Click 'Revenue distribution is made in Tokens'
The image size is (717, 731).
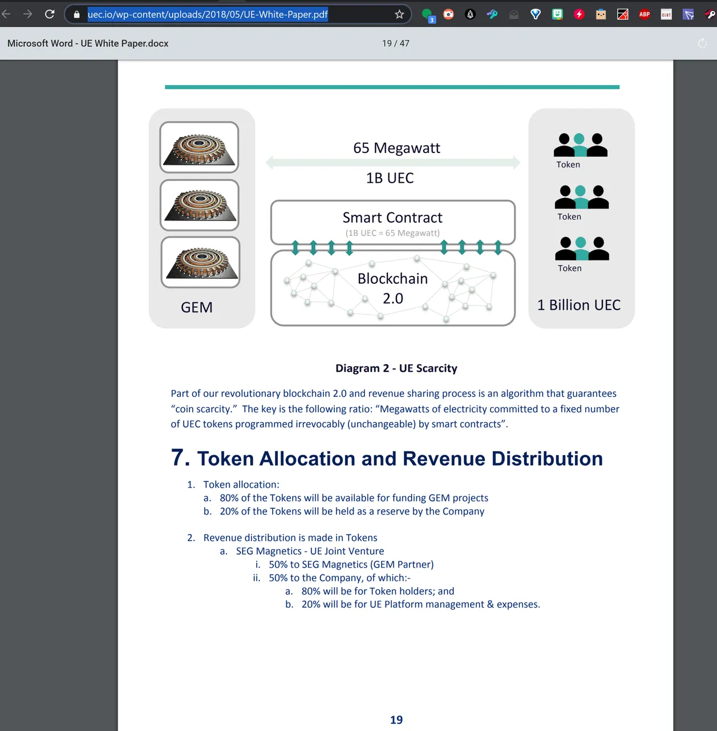click(290, 538)
